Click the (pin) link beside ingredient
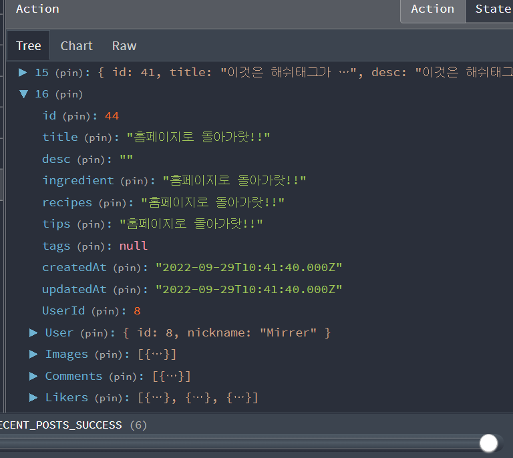Screen dimensions: 513x458 tap(134, 182)
